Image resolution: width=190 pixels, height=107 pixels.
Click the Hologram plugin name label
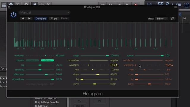click(x=93, y=94)
